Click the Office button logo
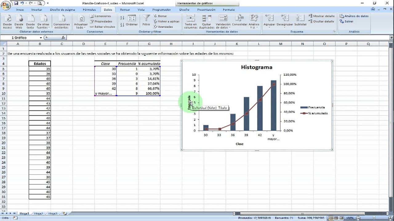 (6, 6)
